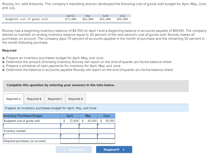Click the Required purchases (on account) label
The width and height of the screenshot is (212, 155).
click(25, 141)
